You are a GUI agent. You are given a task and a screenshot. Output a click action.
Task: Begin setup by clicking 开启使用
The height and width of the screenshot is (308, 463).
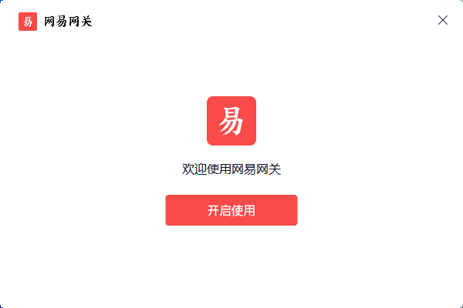(231, 210)
